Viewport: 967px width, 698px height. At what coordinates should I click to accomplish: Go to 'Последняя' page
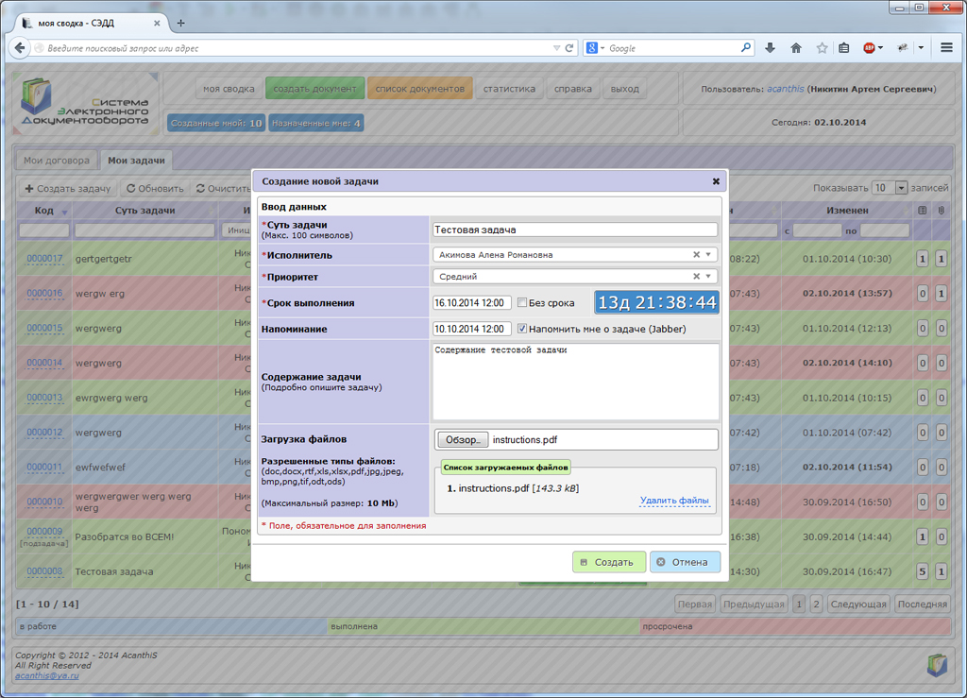922,604
